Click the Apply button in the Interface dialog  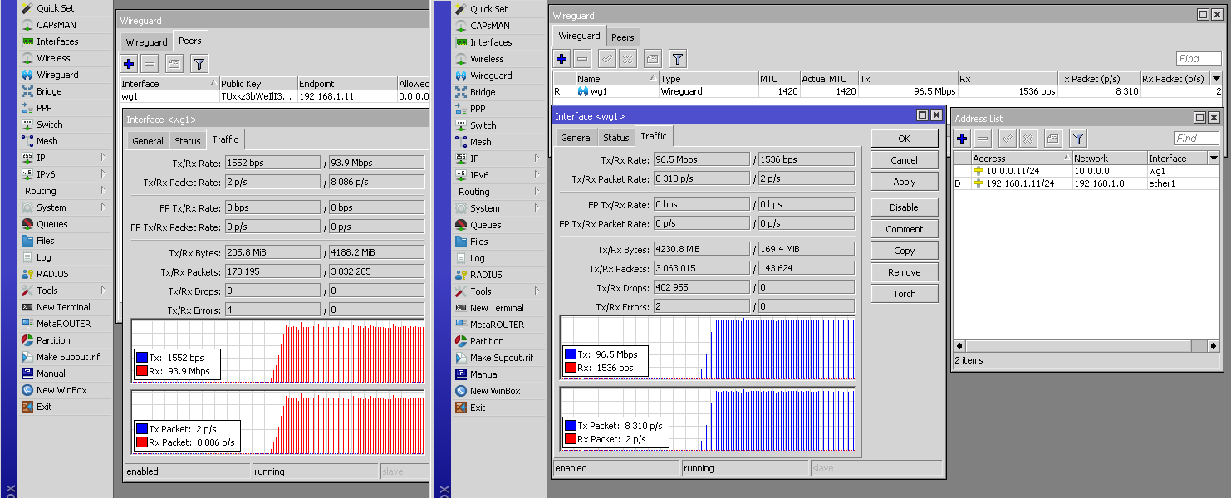904,182
